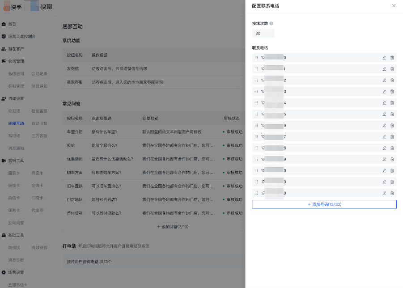Image resolution: width=403 pixels, height=288 pixels.
Task: Expand the 咨询设置 sidebar group
Action: 16,98
